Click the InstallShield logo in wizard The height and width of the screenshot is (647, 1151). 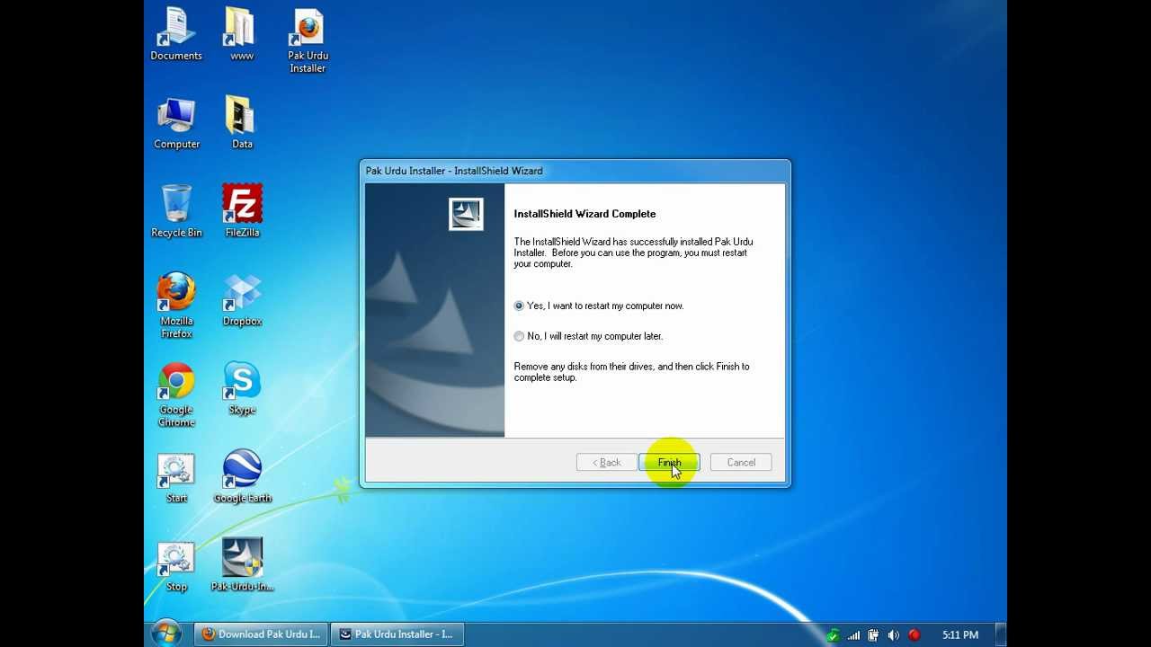point(466,214)
